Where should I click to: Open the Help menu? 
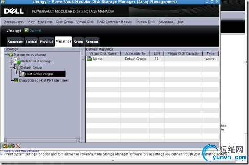point(180,22)
